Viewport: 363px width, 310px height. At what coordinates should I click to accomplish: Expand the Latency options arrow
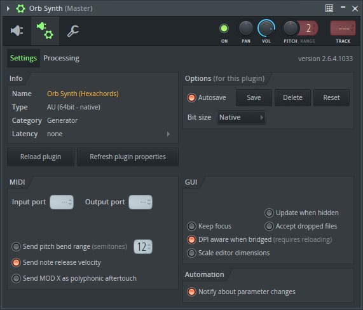coord(168,134)
